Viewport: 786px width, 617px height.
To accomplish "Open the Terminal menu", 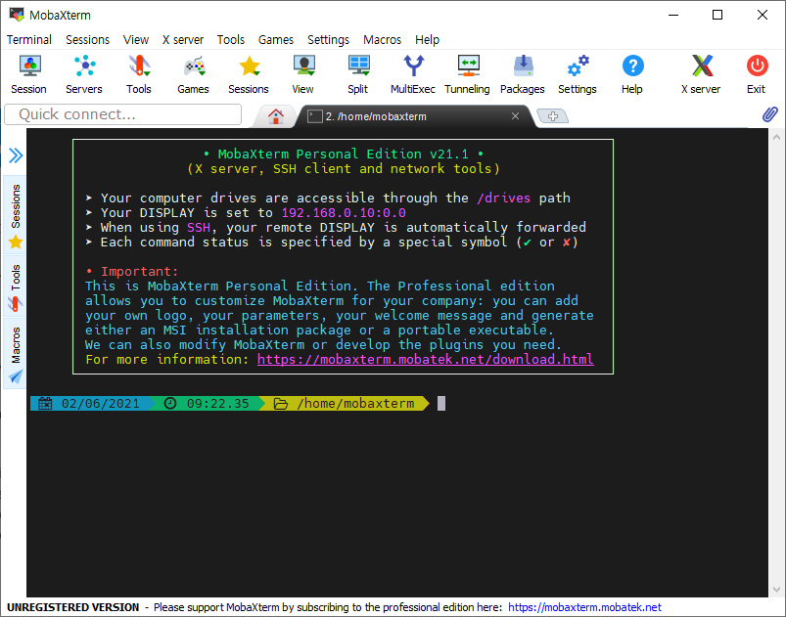I will click(x=29, y=39).
